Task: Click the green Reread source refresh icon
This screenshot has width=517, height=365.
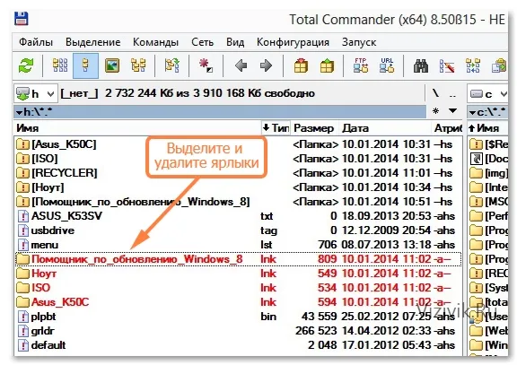Action: [x=26, y=65]
